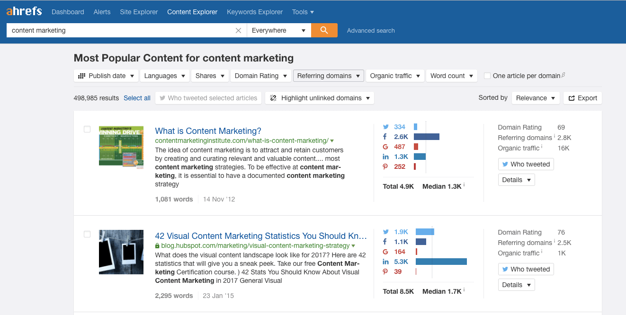The image size is (626, 315).
Task: Click the info icon beside Median 1.7K
Action: [464, 290]
